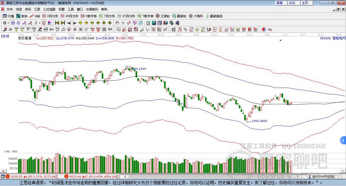Jump to first bar icon
346x186 pixels.
[x=57, y=23]
